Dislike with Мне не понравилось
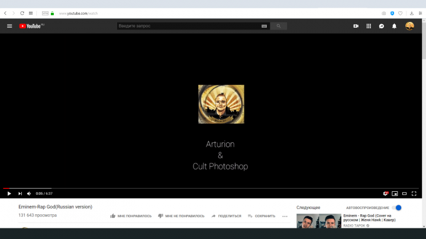 (181, 216)
